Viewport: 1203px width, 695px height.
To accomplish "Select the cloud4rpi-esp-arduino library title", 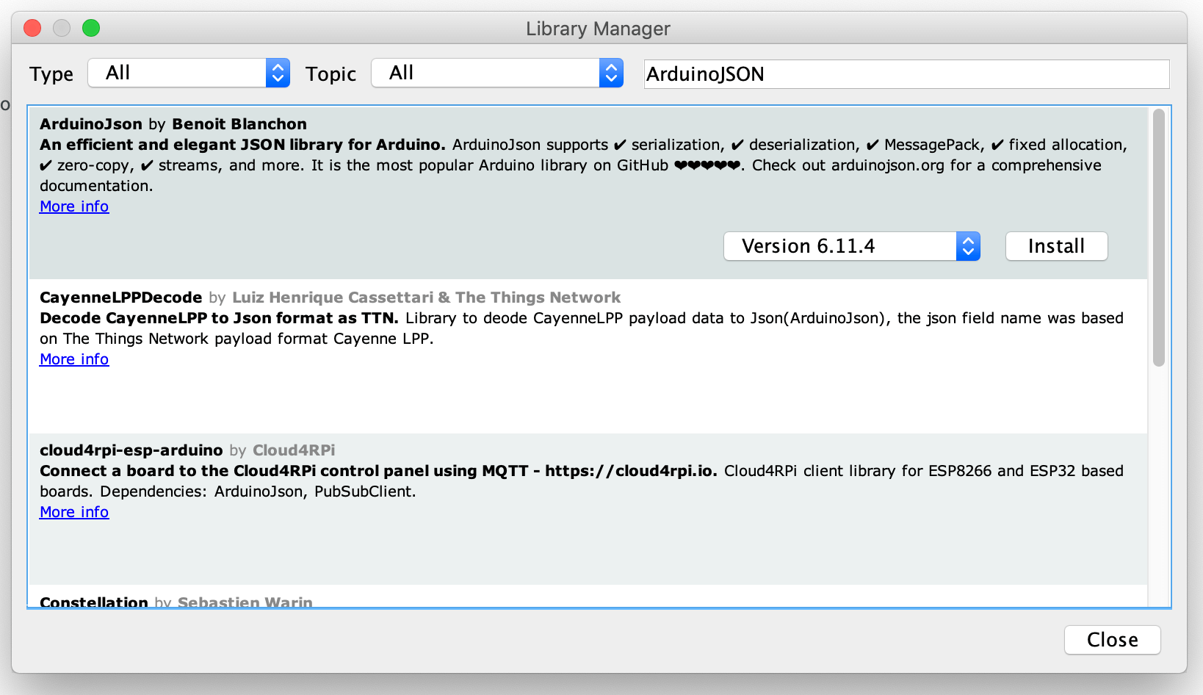I will click(x=131, y=450).
